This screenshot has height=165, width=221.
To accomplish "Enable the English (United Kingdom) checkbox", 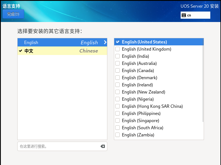I will (118, 49).
